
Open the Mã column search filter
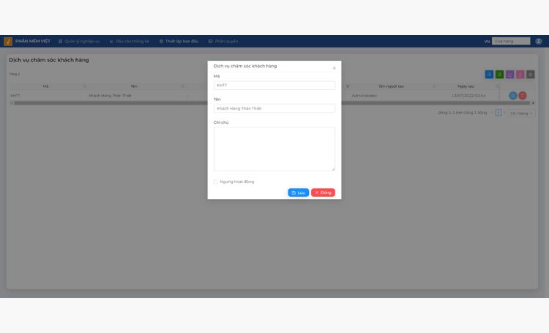84,86
